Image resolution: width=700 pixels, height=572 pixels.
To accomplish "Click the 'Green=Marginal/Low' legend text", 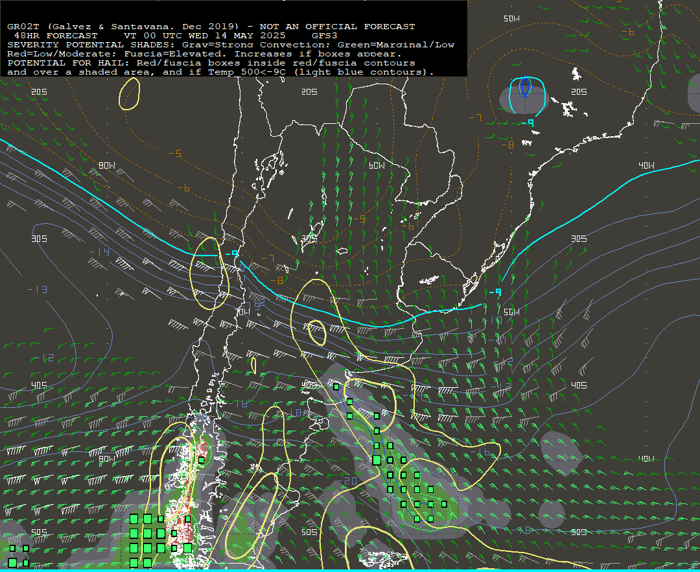I will 396,45.
